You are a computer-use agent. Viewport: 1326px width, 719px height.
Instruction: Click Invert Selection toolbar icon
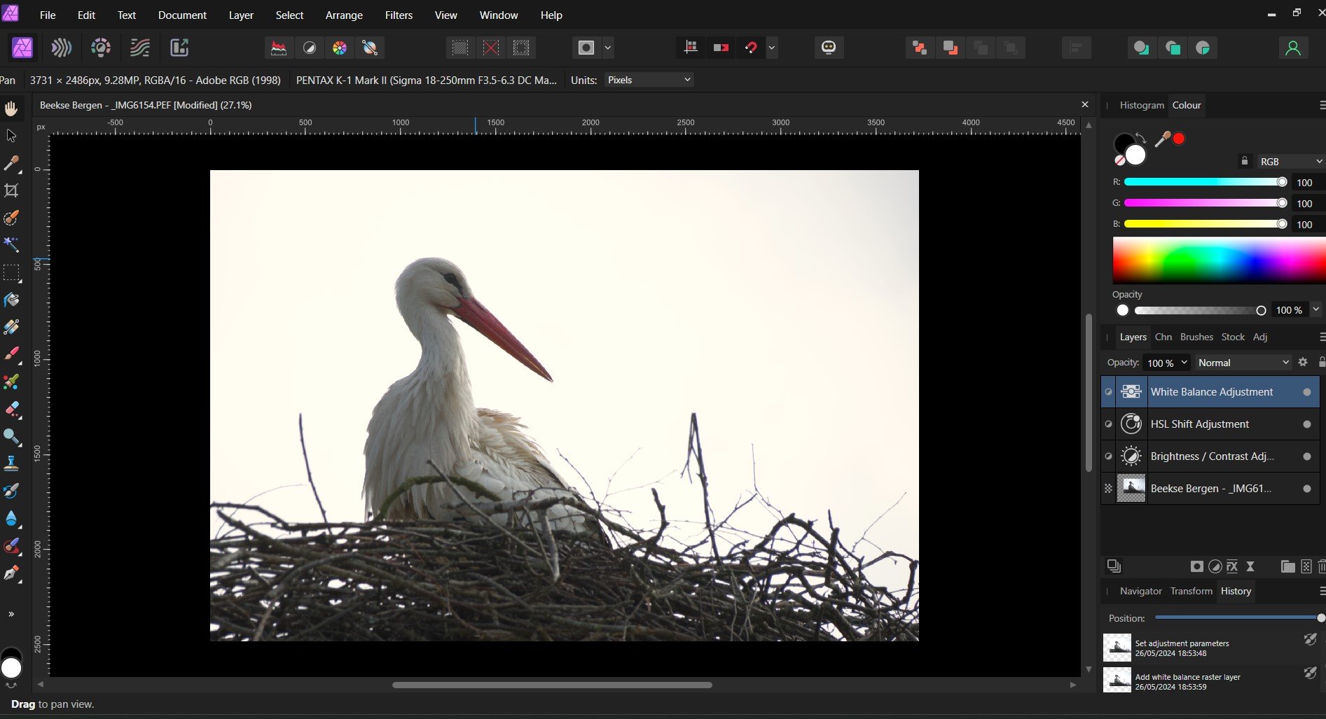[521, 48]
